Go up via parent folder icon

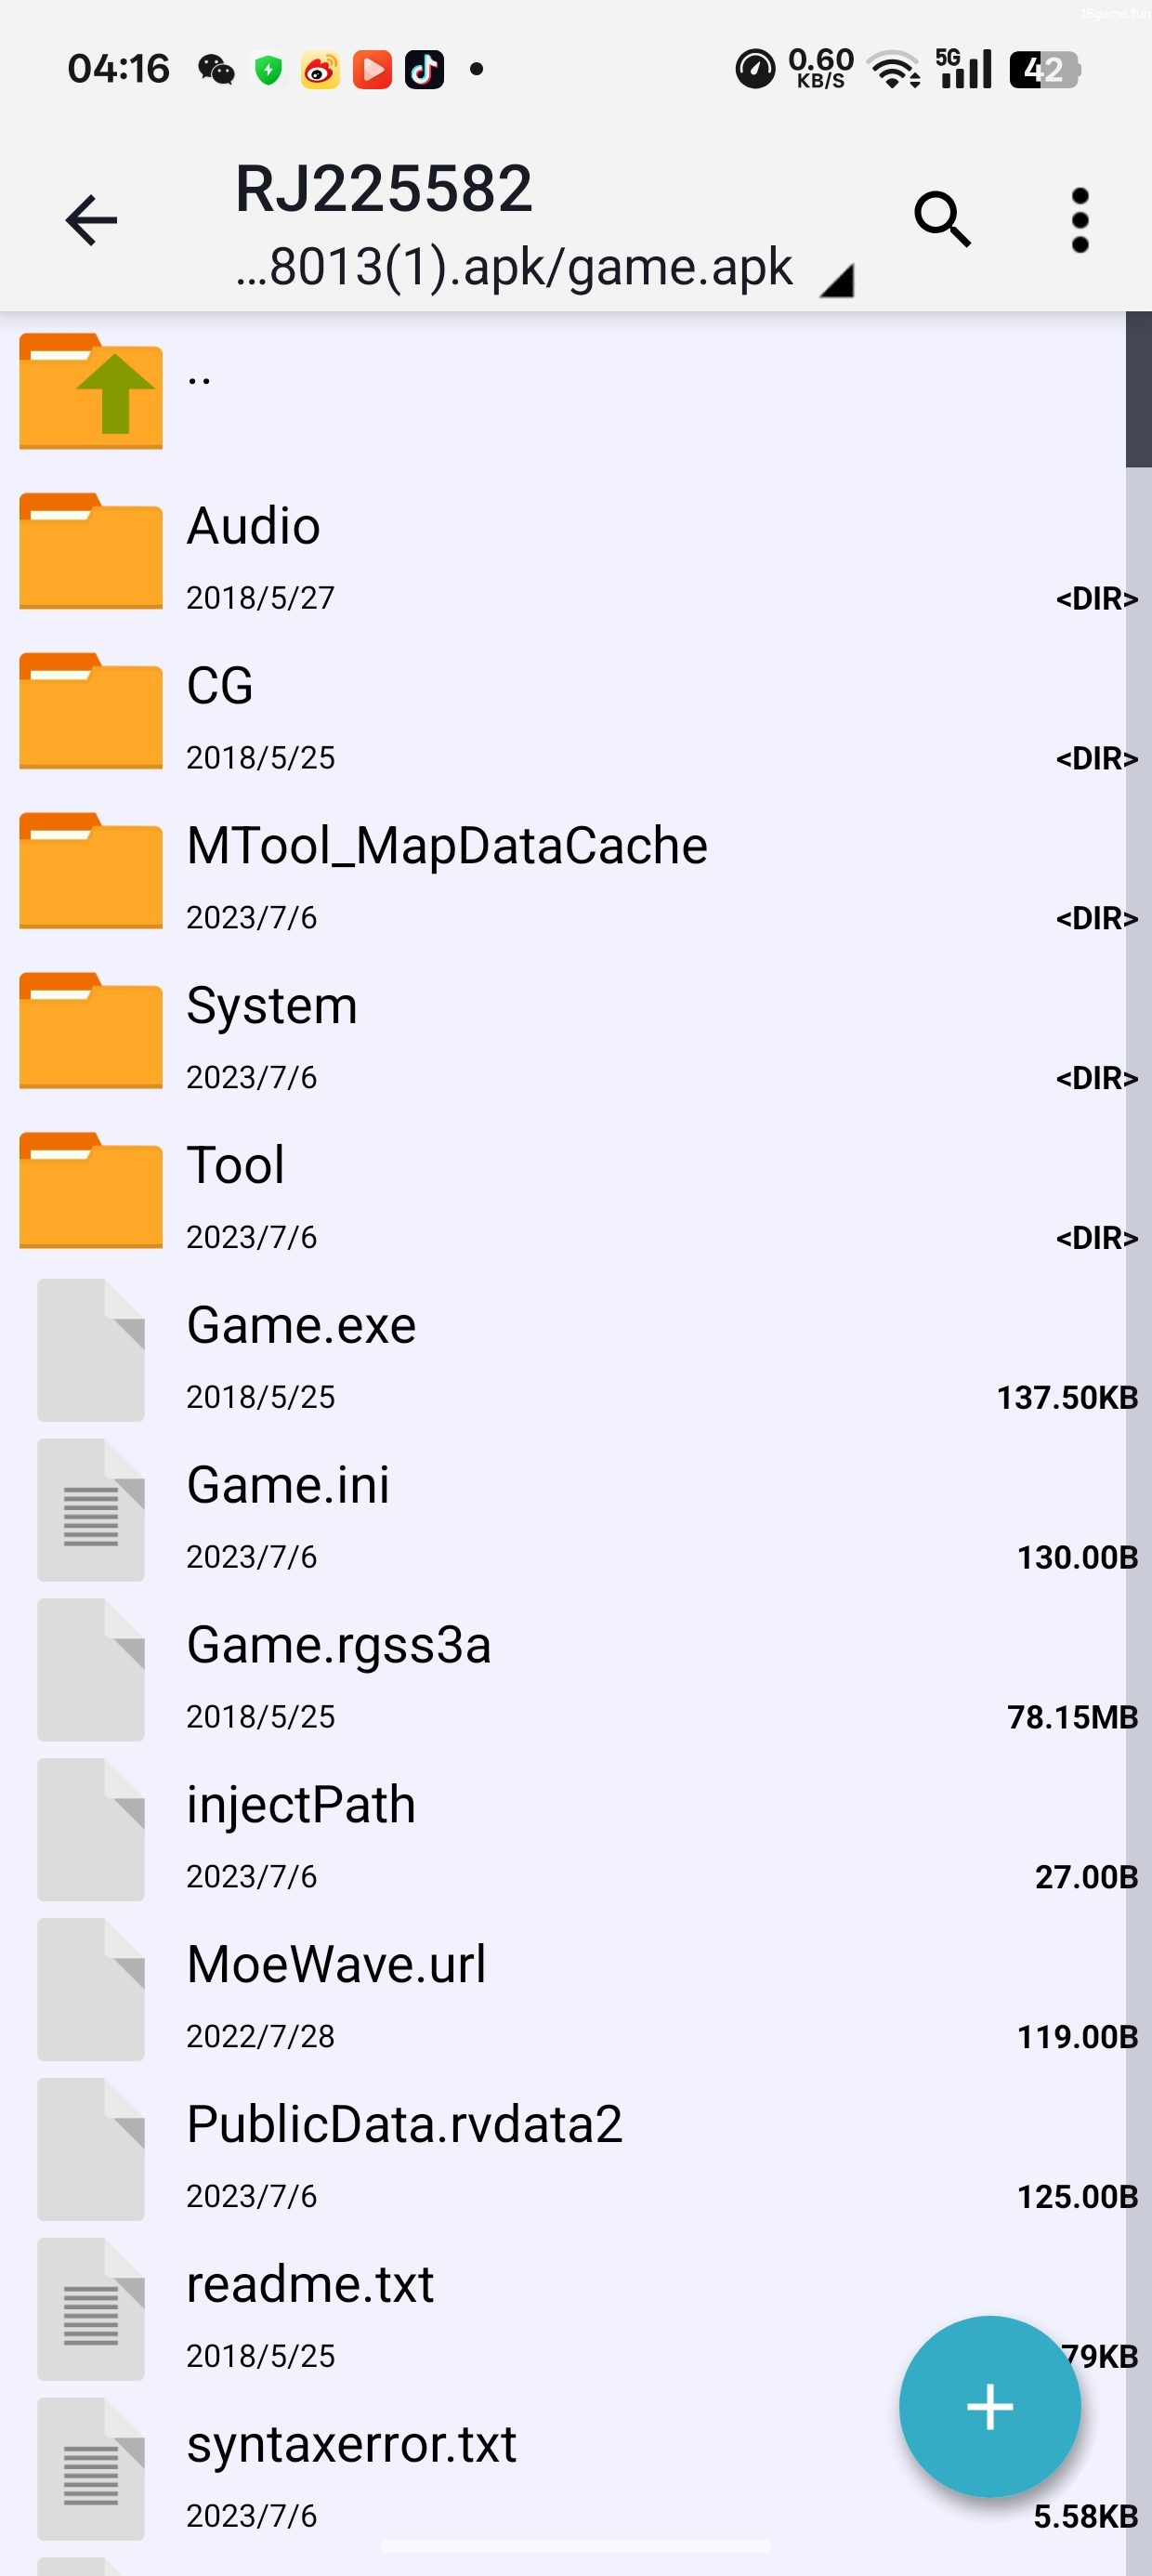pos(91,392)
